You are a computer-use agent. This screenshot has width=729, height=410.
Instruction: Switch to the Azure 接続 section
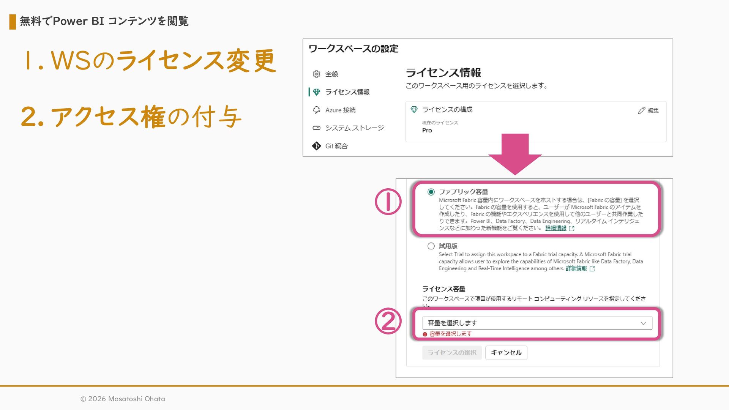click(x=340, y=110)
